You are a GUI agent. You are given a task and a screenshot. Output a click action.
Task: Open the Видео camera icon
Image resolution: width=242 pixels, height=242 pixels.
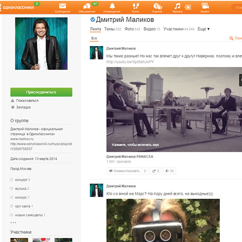point(205,6)
